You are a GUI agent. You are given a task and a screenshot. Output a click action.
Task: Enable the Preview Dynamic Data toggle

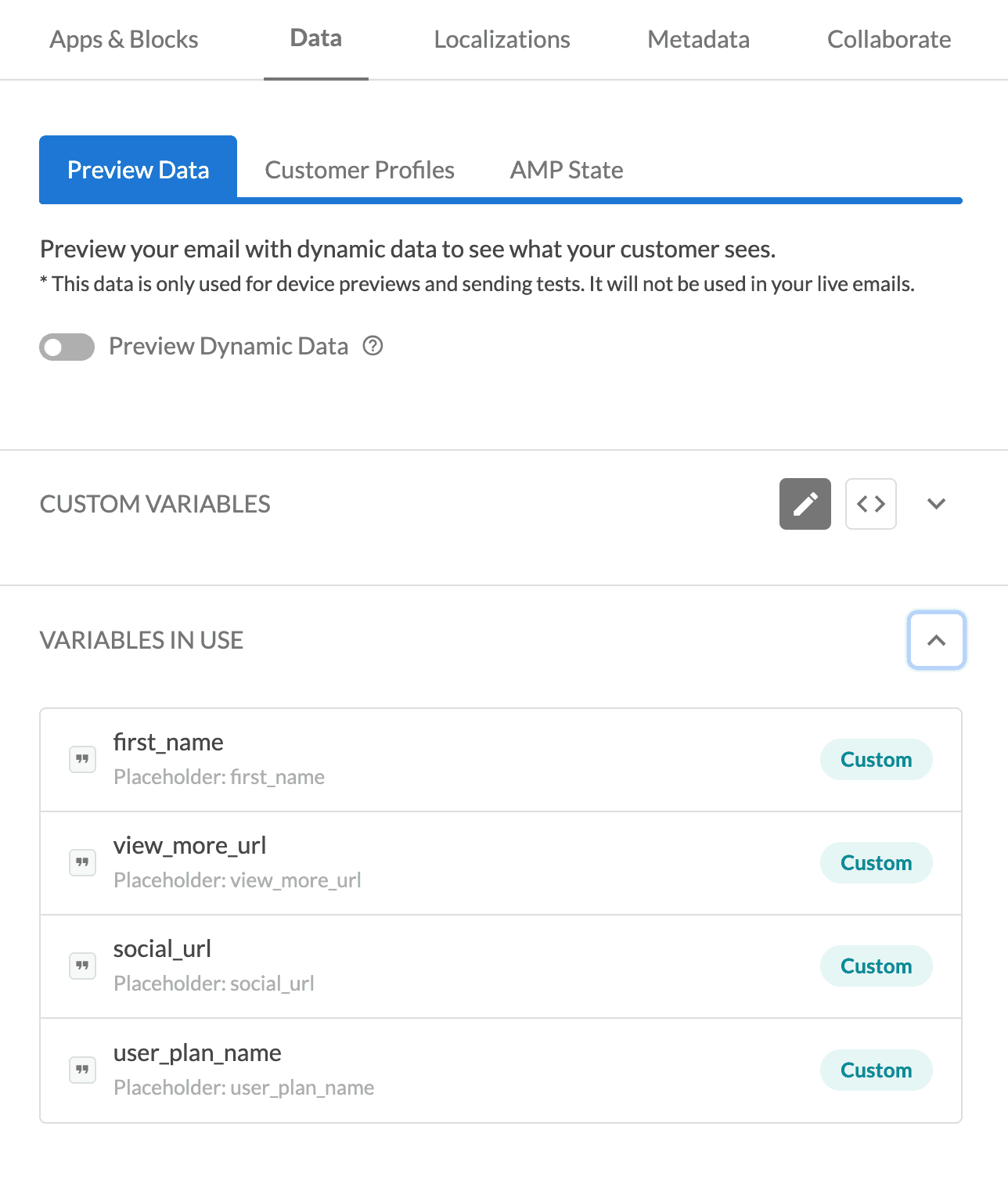tap(67, 346)
